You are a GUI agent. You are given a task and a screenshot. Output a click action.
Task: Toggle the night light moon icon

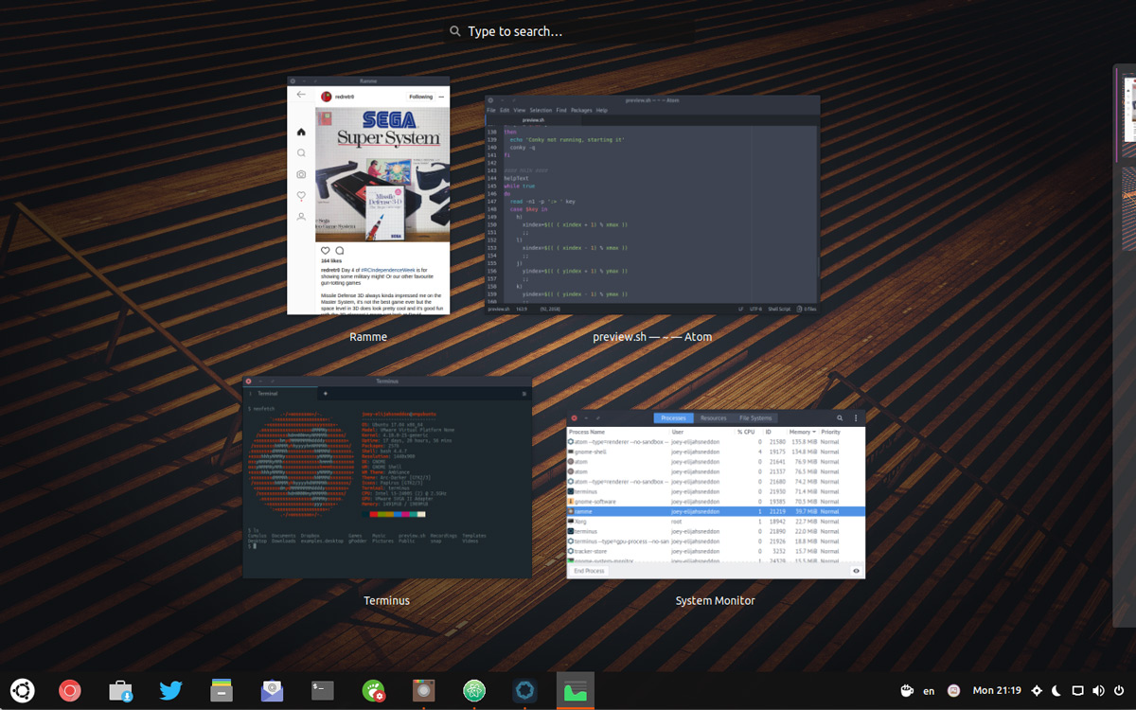[1056, 691]
